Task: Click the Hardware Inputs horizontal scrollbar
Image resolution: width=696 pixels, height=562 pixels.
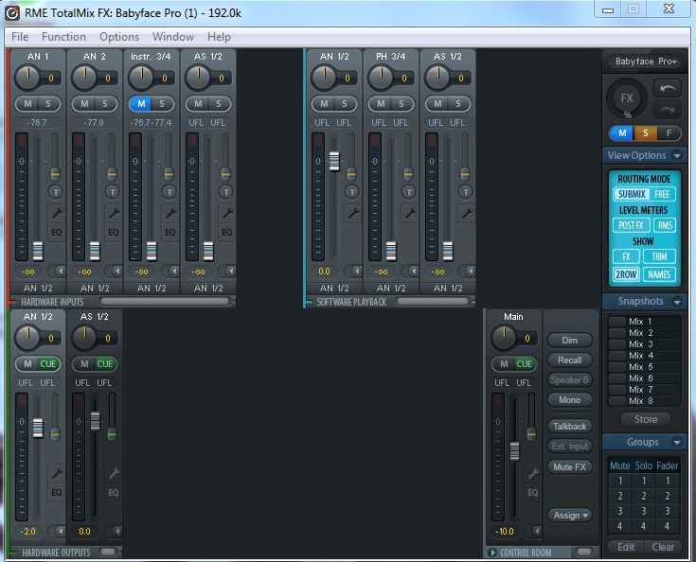Action: tap(165, 302)
